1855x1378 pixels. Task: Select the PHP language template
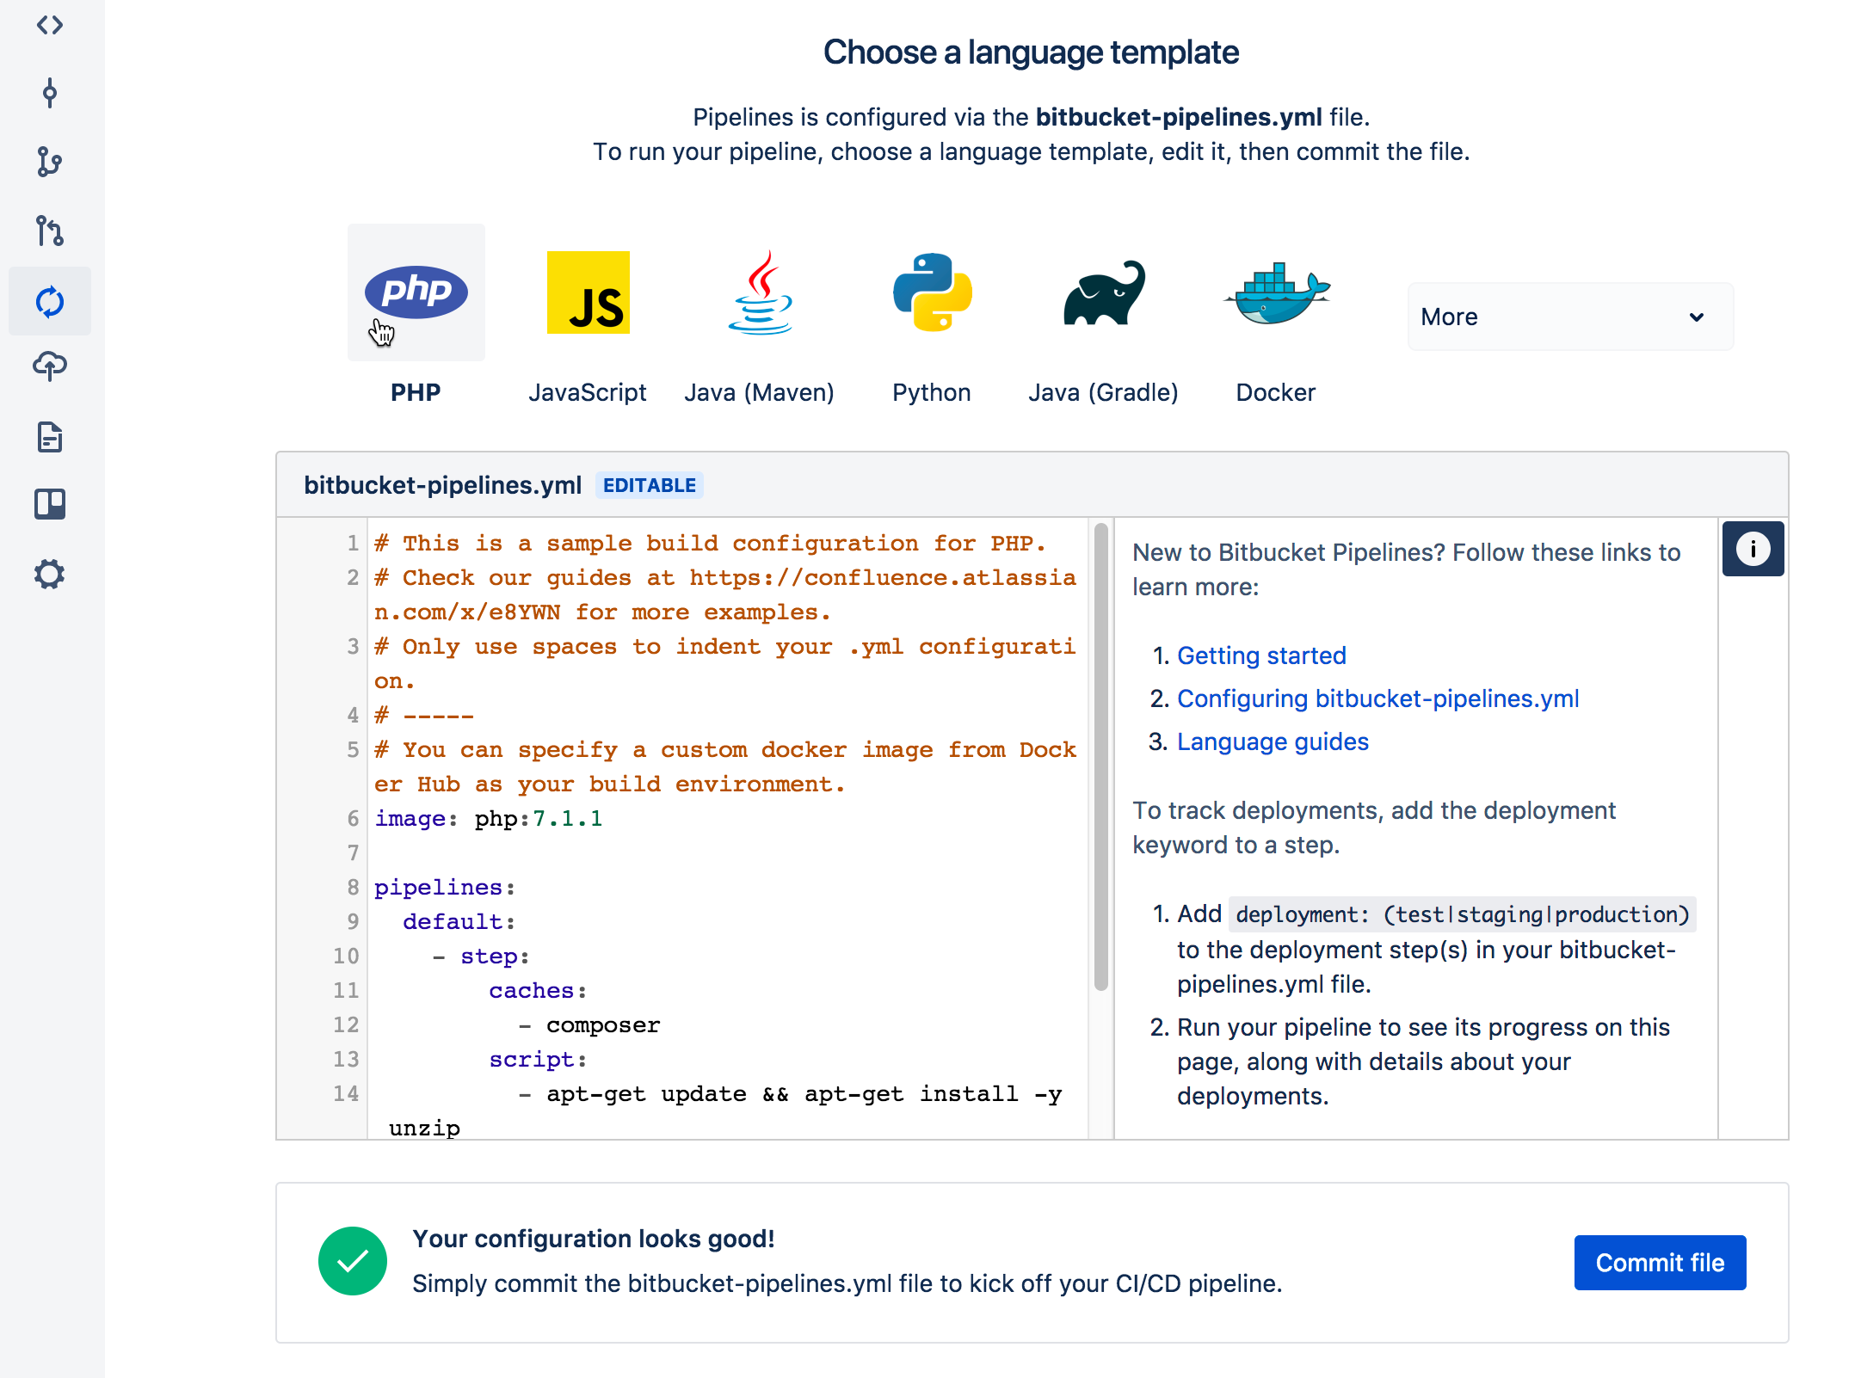point(416,292)
